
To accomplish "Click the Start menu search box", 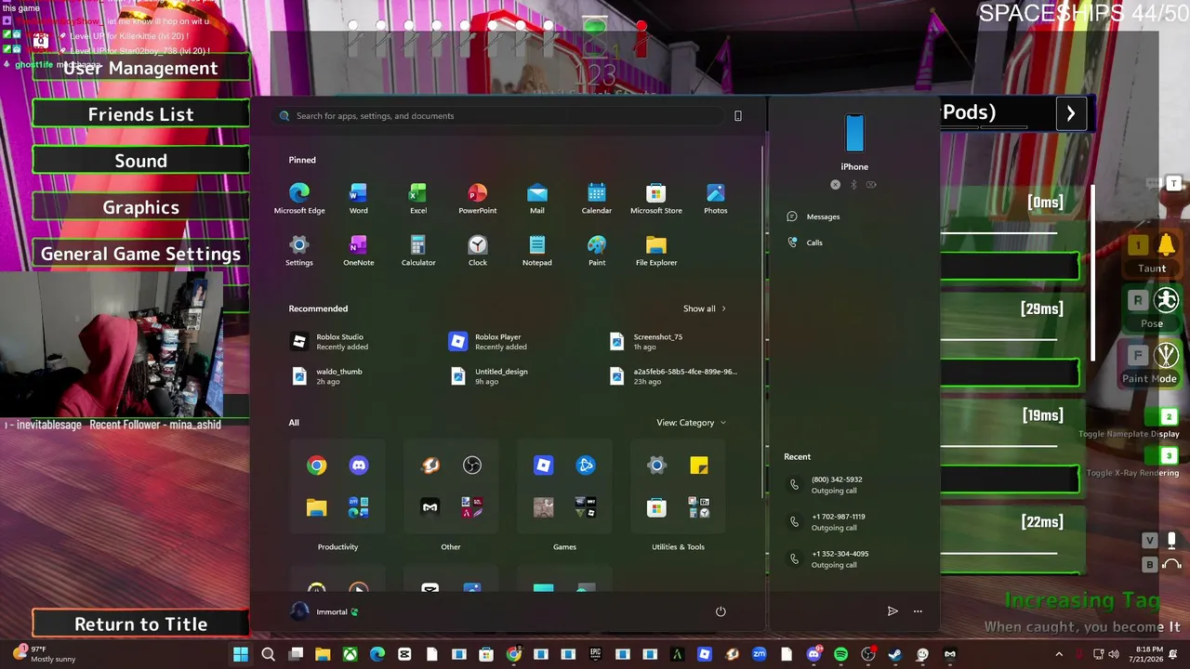I will coord(499,116).
